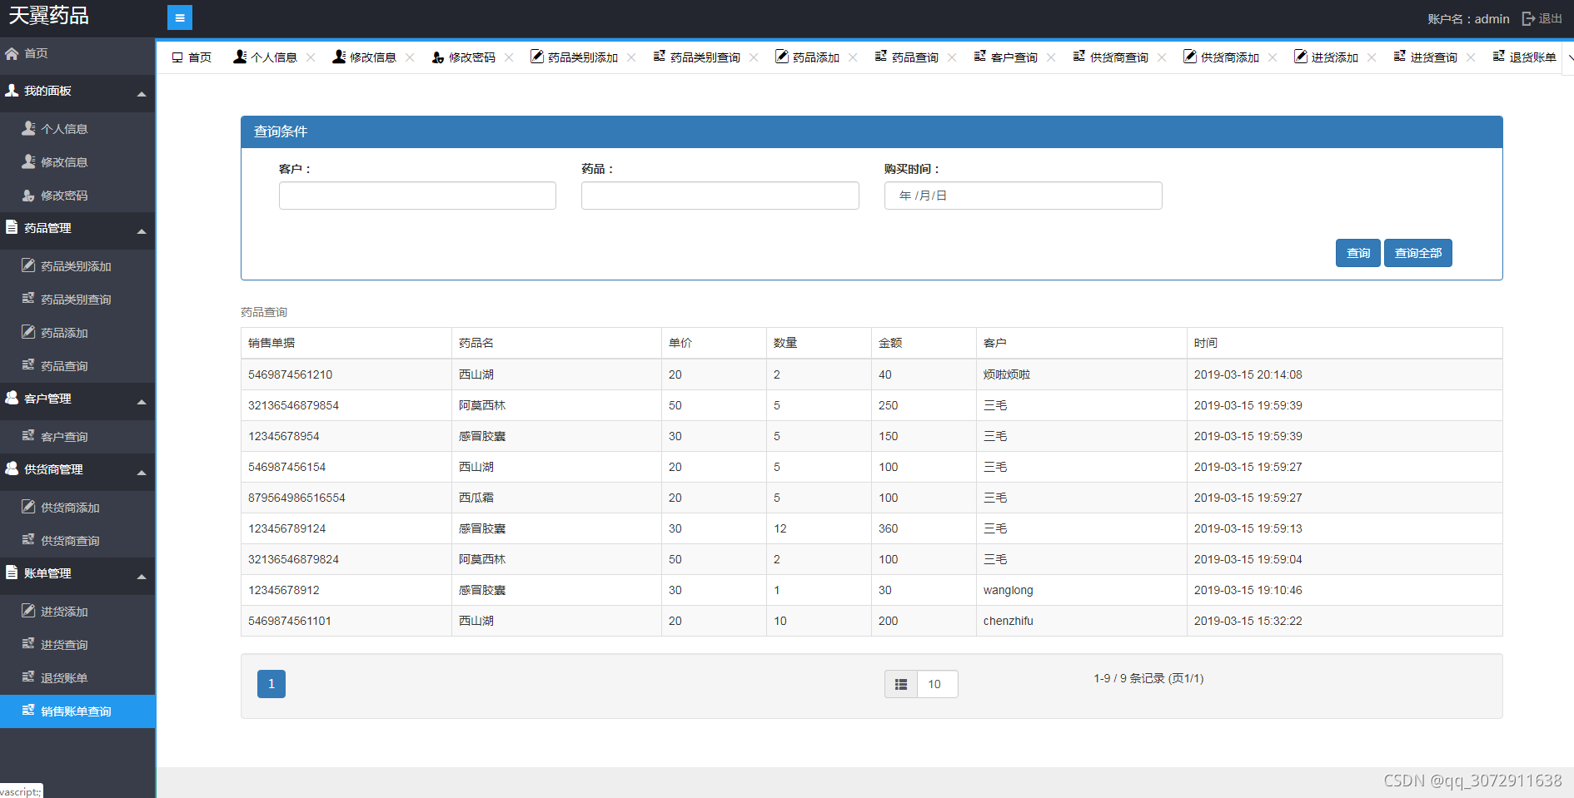Go to page 1 in pagination

click(271, 684)
